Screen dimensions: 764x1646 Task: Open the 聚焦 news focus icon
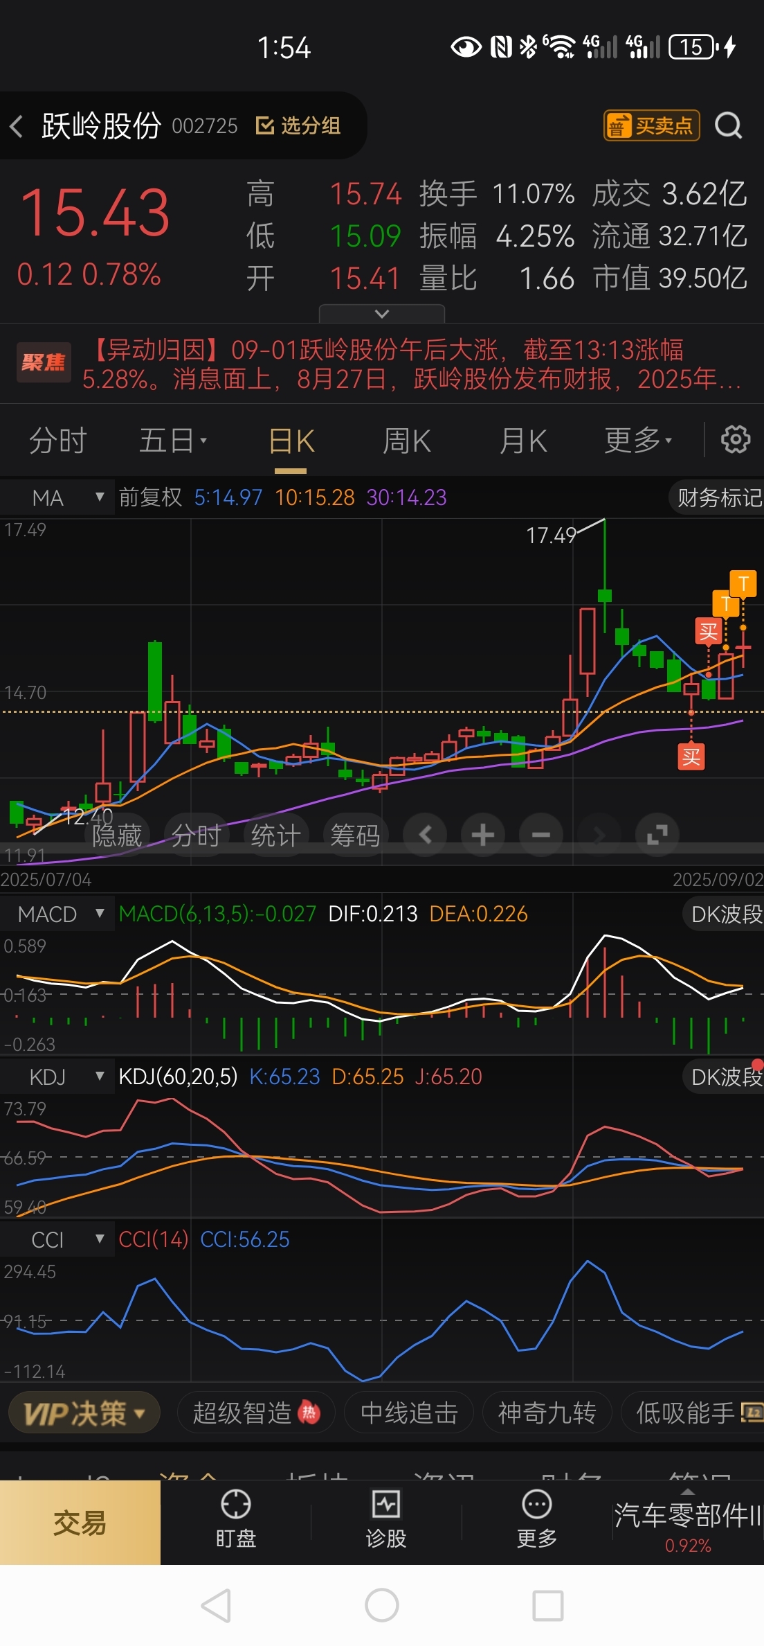click(44, 362)
